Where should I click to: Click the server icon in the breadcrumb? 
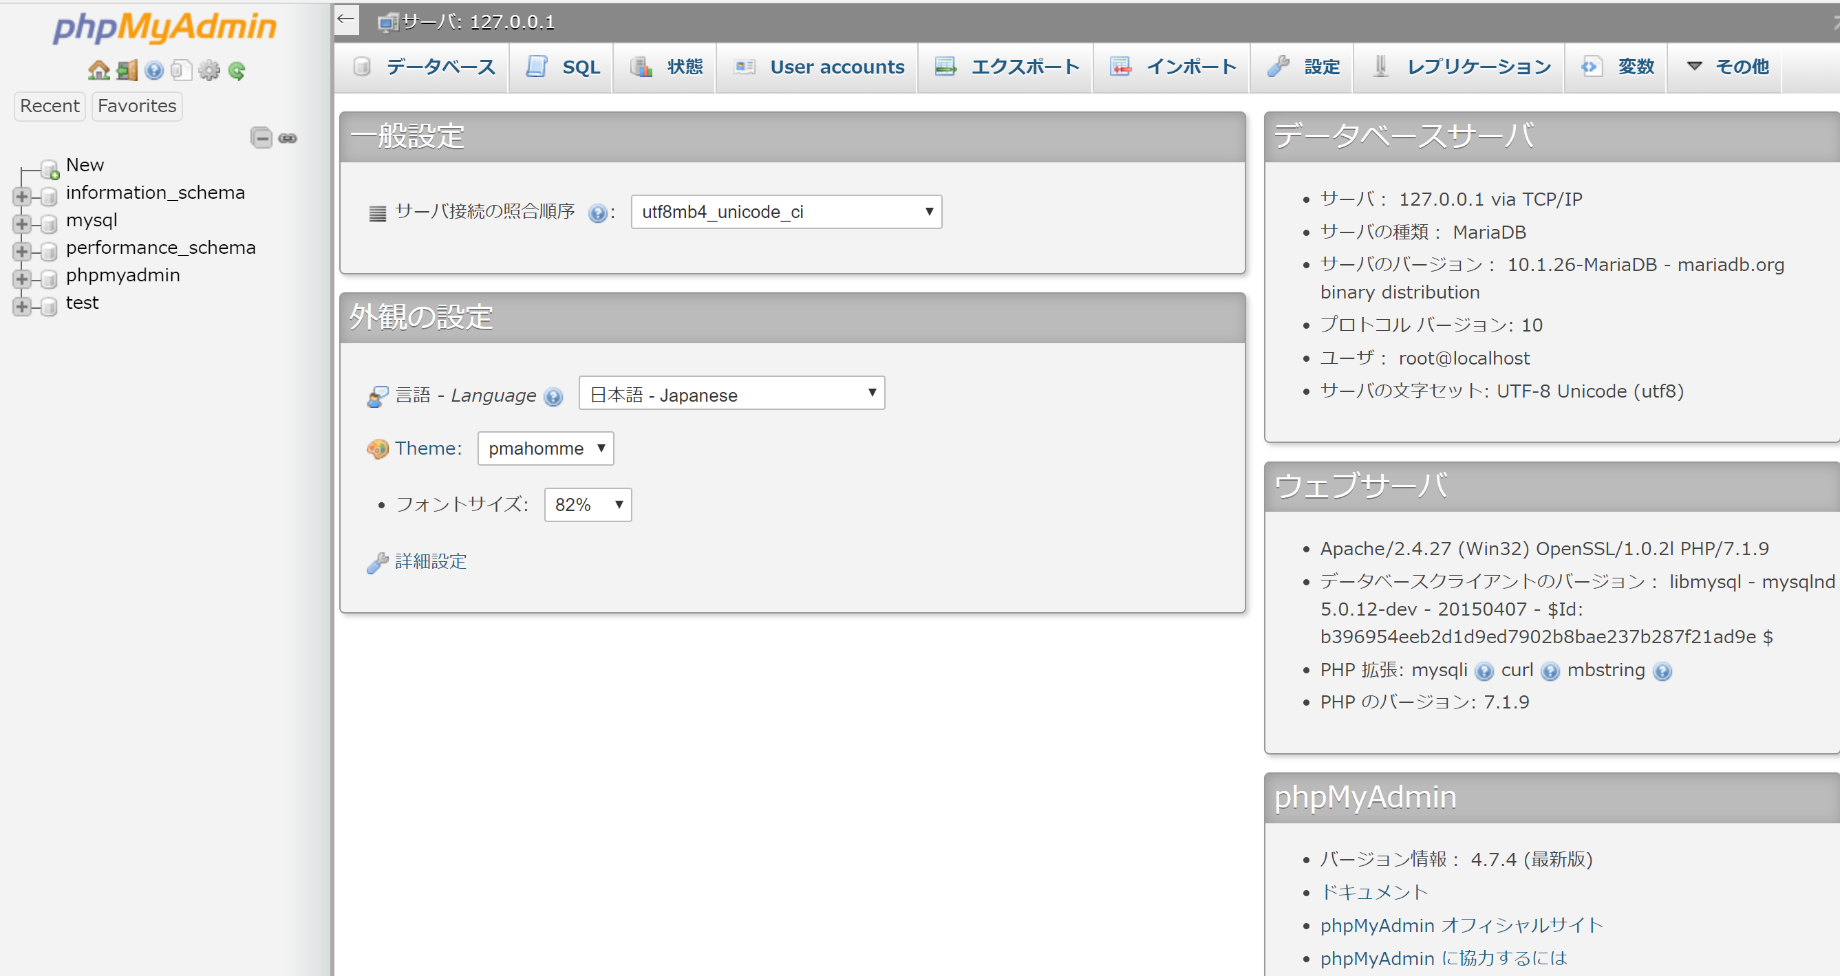[x=388, y=23]
